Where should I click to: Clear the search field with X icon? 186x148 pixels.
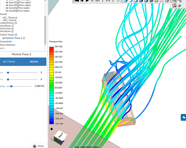coord(45,48)
